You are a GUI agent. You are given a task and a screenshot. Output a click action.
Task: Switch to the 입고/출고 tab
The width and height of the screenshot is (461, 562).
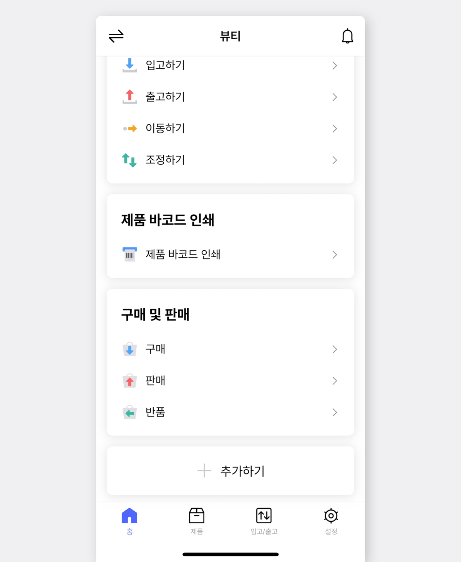264,521
